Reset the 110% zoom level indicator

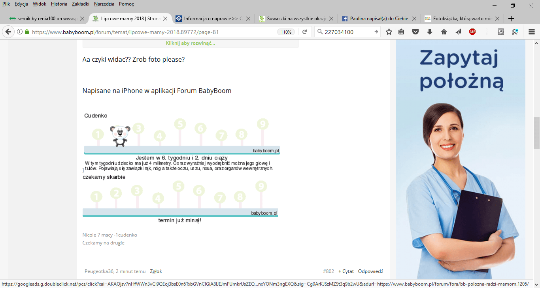point(285,32)
